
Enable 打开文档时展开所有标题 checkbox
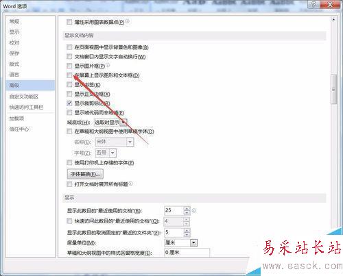(69, 184)
